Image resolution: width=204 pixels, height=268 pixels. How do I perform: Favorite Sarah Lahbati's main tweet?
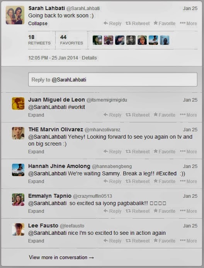pos(165,23)
